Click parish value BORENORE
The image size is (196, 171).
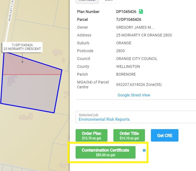[x=126, y=75]
